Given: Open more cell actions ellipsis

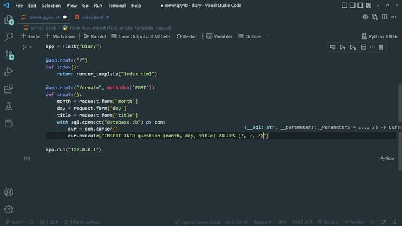Looking at the screenshot, I should (x=372, y=47).
